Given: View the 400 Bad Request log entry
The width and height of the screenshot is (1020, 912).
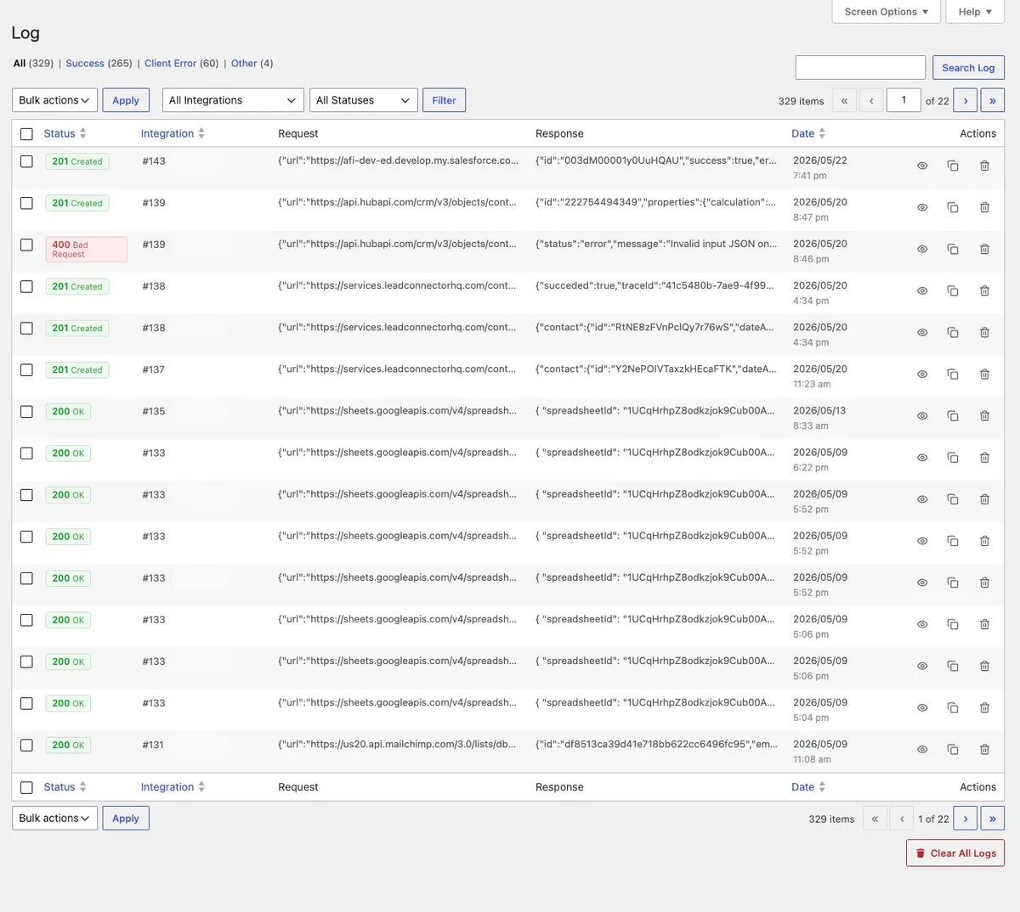Looking at the screenshot, I should point(922,249).
